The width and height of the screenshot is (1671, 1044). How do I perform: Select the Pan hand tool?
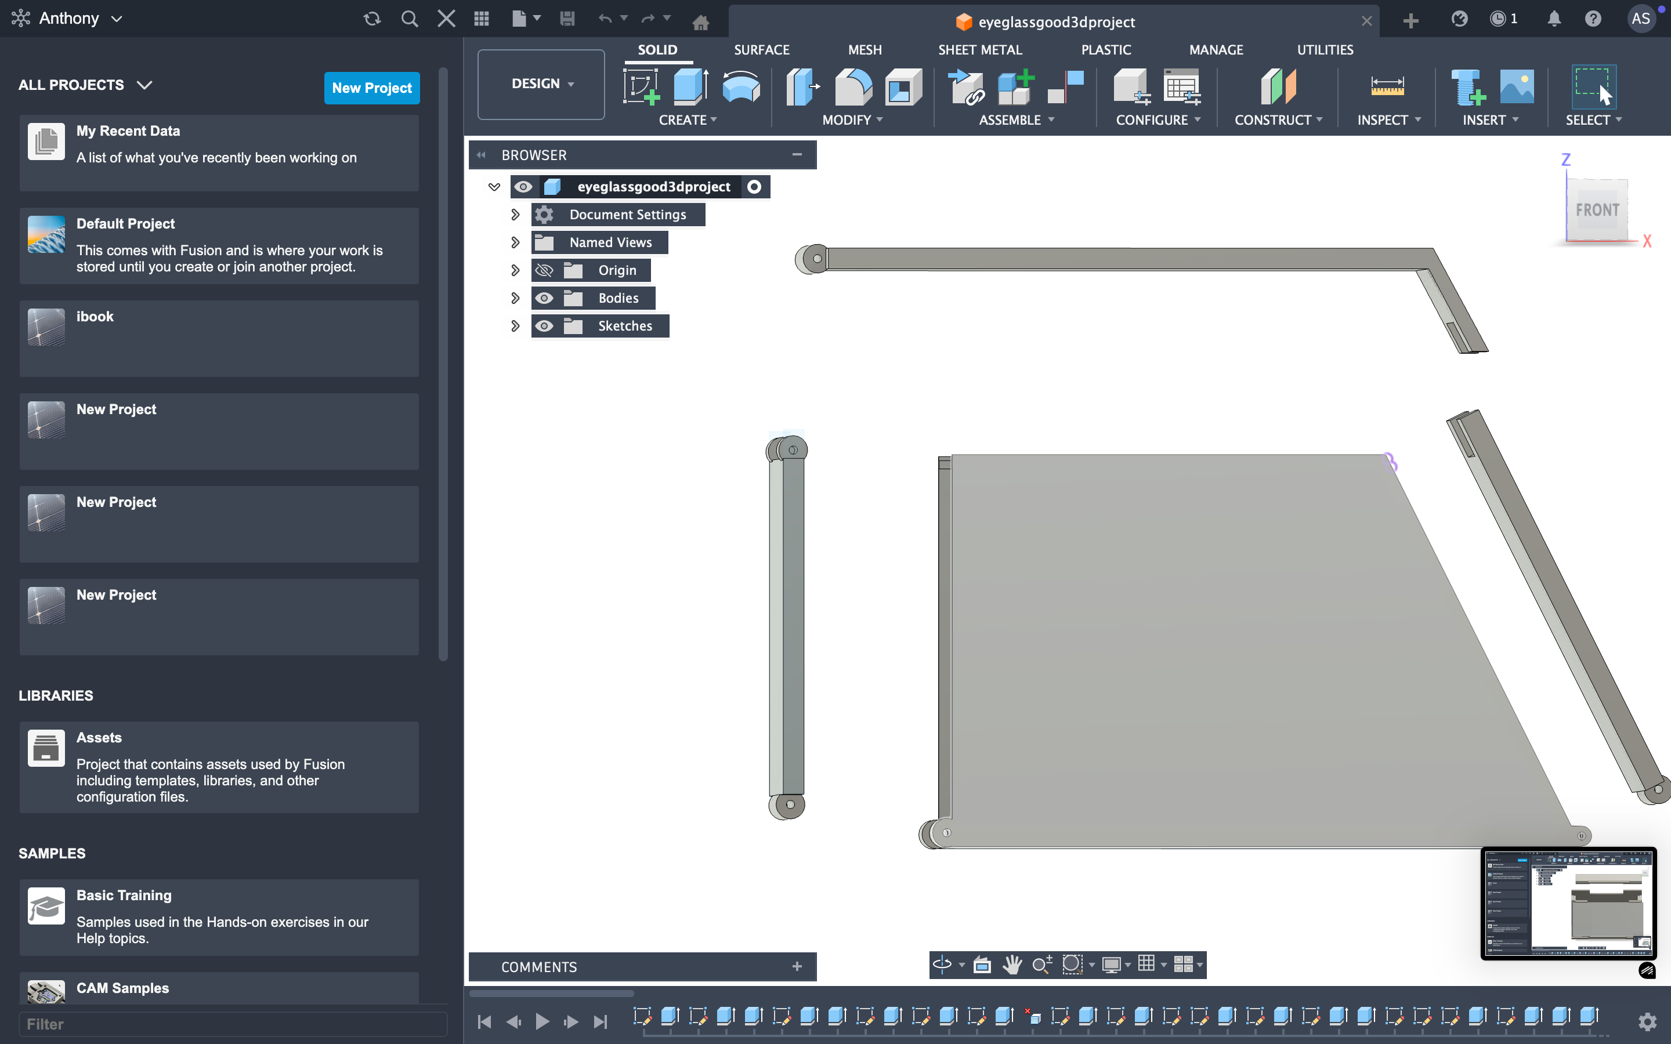pyautogui.click(x=1012, y=964)
